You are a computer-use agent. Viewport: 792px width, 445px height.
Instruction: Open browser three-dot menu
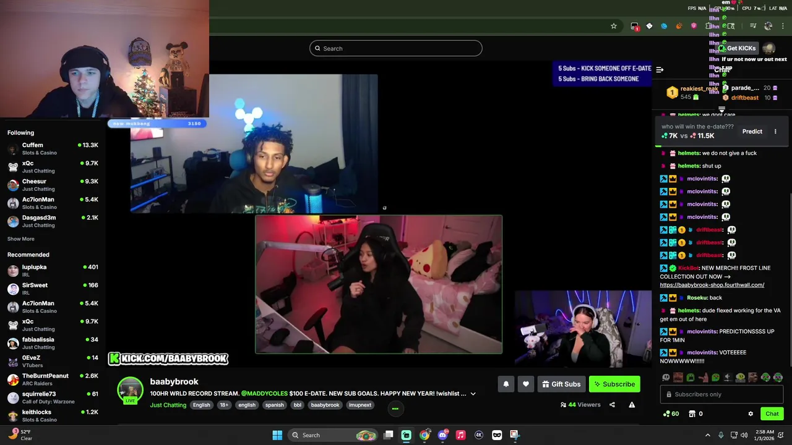point(783,26)
